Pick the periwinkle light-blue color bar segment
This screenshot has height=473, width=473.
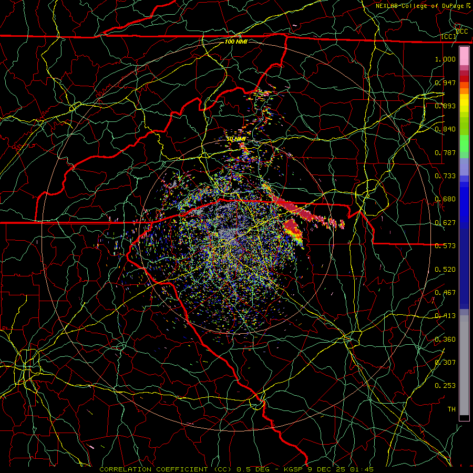(464, 167)
